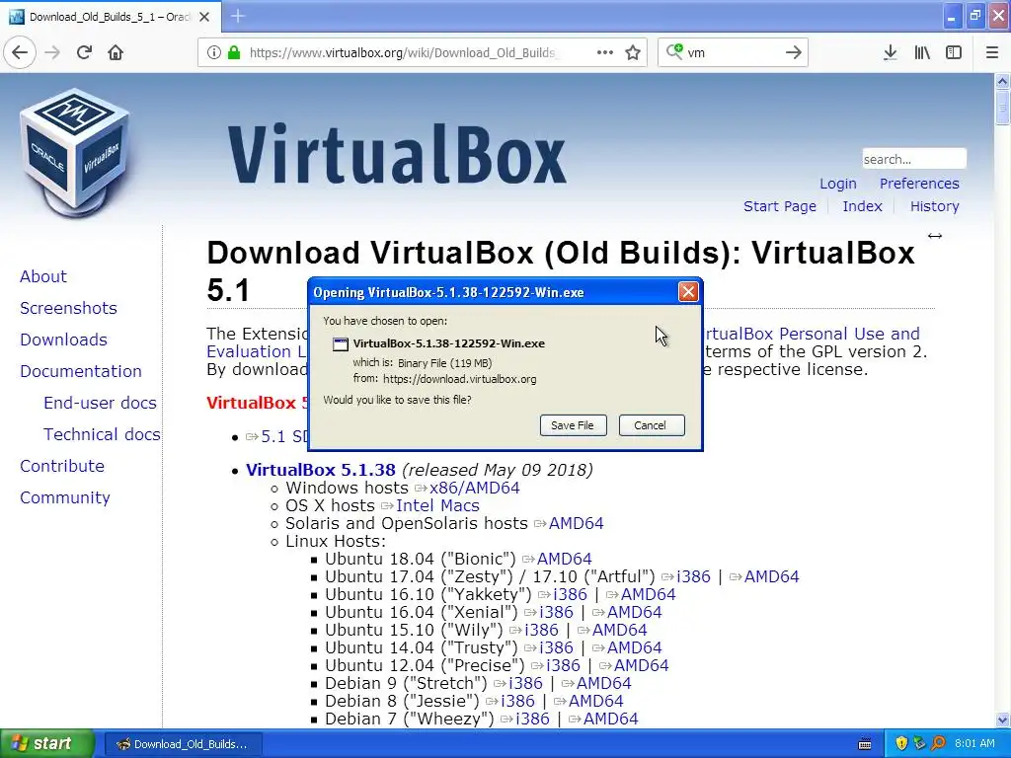
Task: Open the Firefox hamburger menu
Action: (x=991, y=53)
